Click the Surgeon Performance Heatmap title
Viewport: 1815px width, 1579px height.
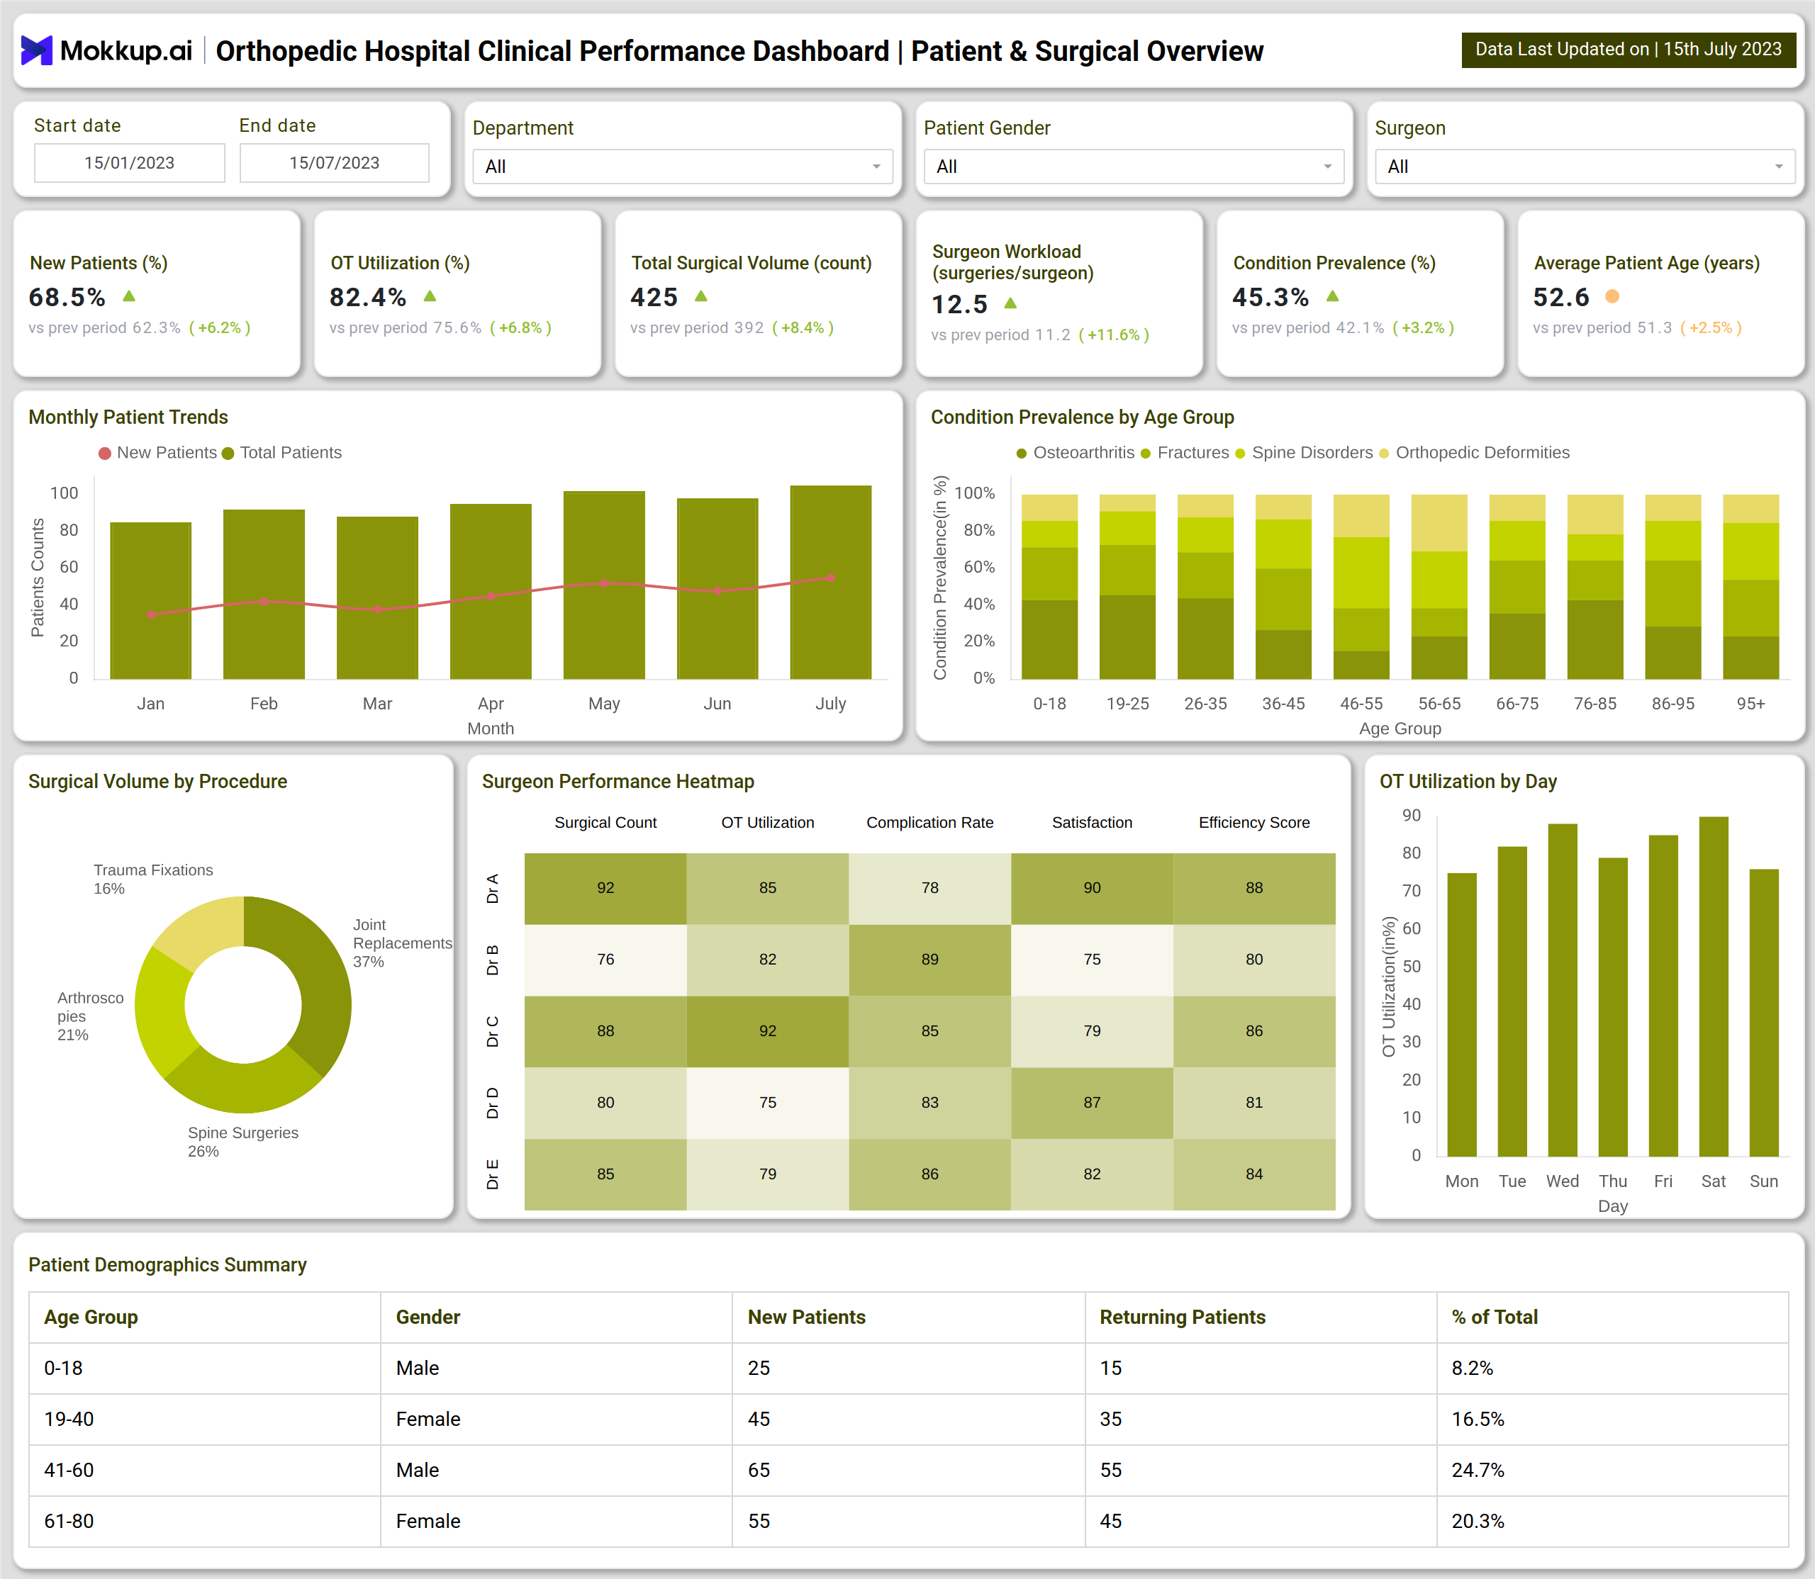618,782
